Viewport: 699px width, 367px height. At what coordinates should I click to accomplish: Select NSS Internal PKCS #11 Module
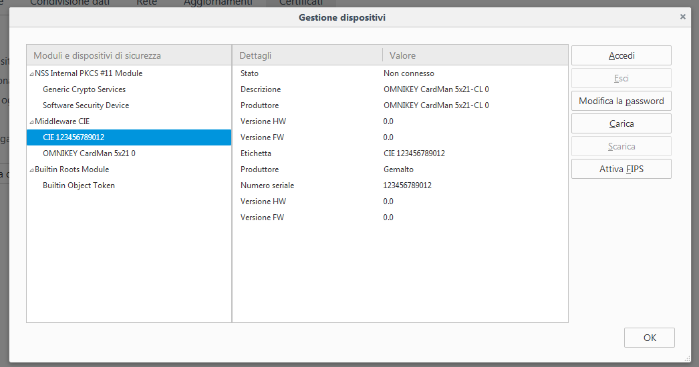(89, 73)
